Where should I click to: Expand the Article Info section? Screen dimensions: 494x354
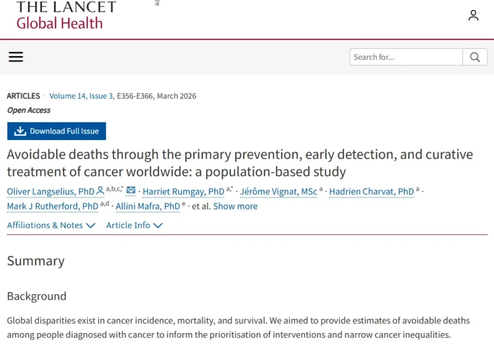click(134, 225)
